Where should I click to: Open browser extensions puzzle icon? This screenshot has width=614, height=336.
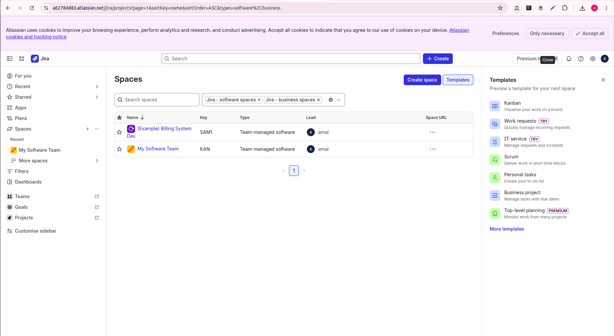(x=565, y=8)
